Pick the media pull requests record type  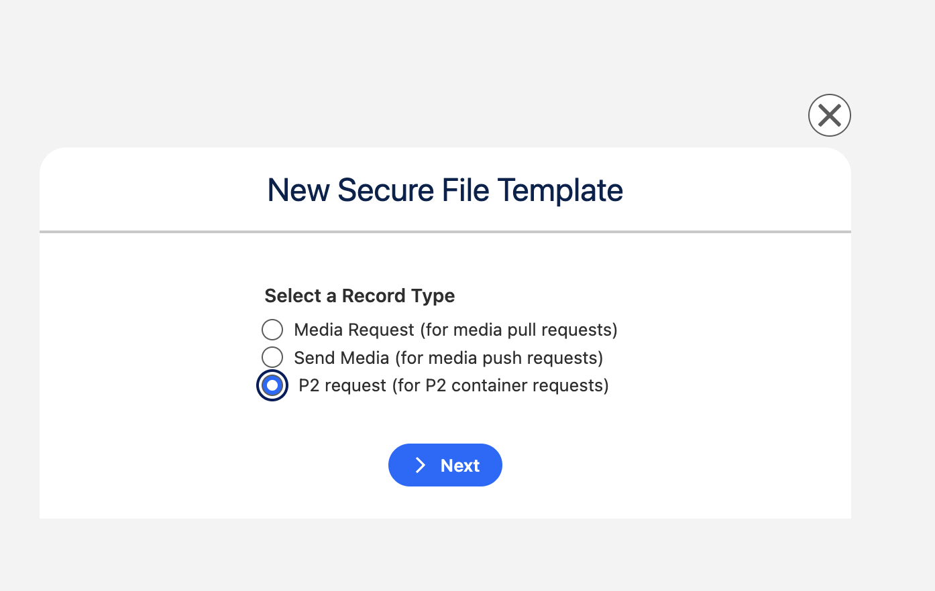tap(272, 330)
